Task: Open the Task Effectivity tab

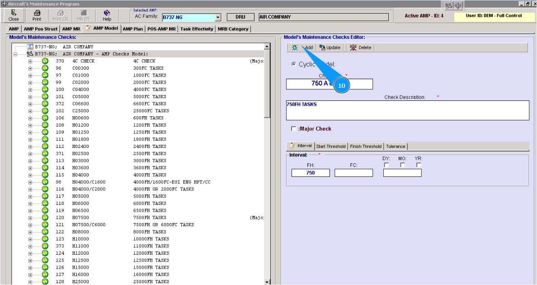Action: (197, 29)
